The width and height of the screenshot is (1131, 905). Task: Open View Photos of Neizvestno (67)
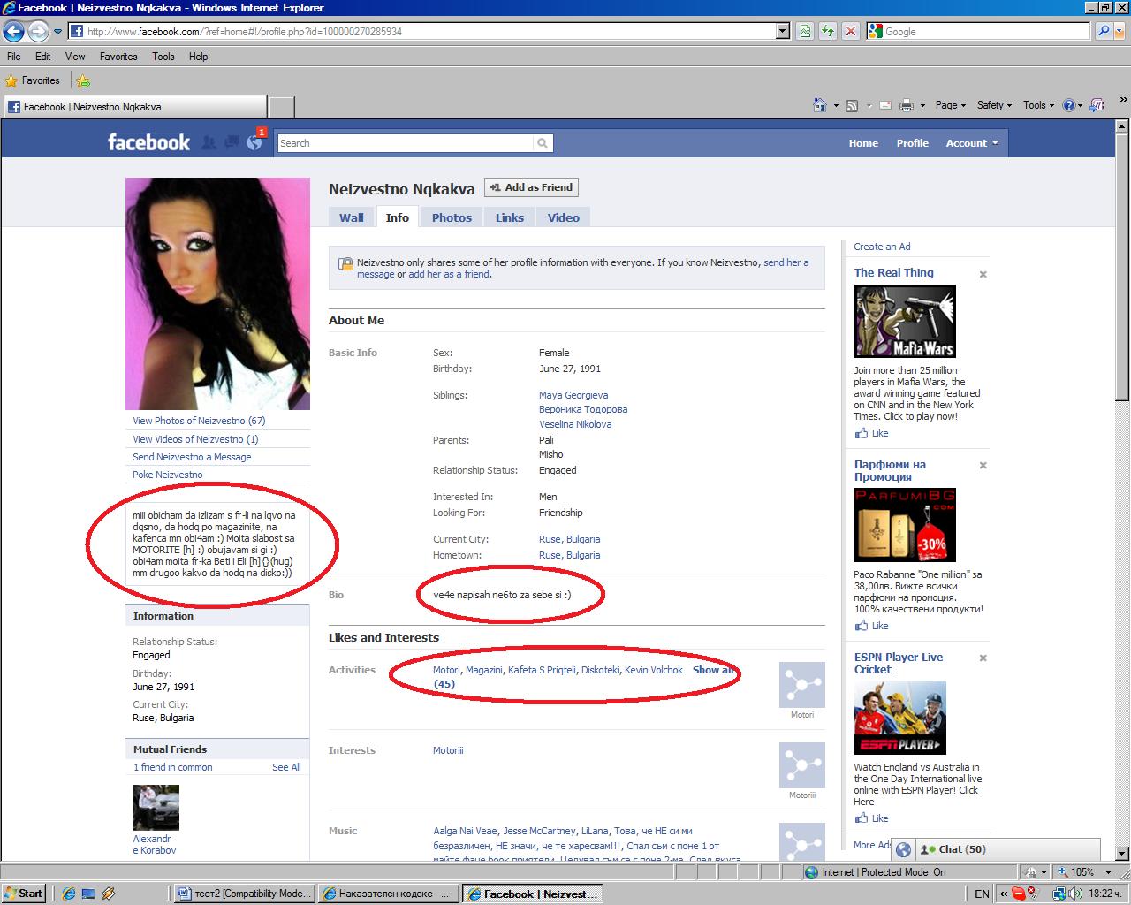(199, 421)
